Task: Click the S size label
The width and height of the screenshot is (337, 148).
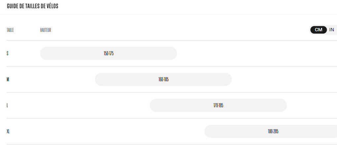Action: pos(8,53)
